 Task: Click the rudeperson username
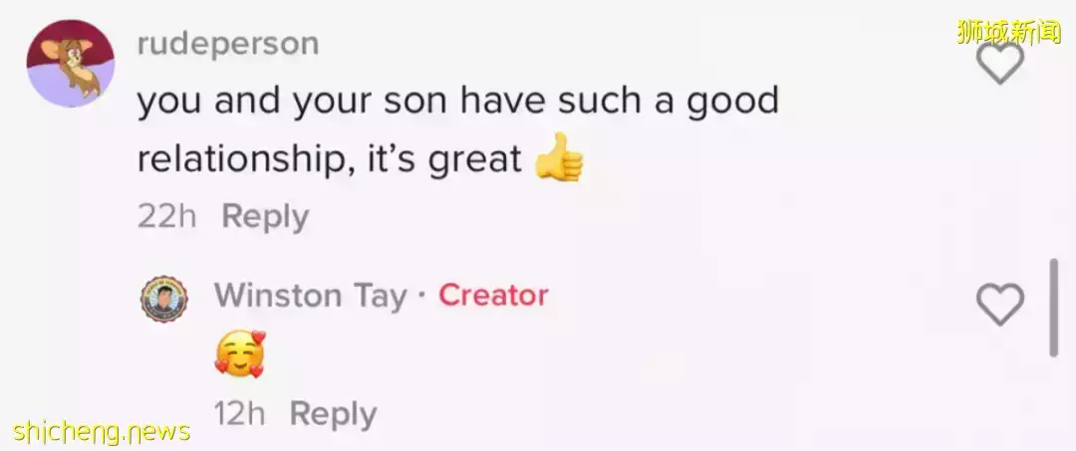click(228, 44)
